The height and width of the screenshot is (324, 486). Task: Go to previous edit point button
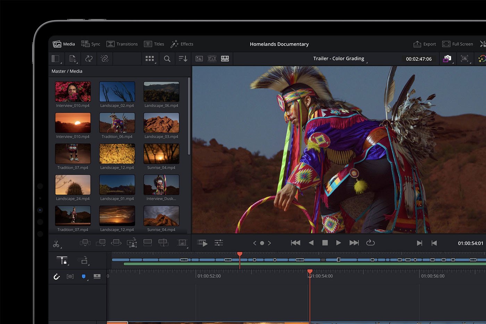[434, 243]
